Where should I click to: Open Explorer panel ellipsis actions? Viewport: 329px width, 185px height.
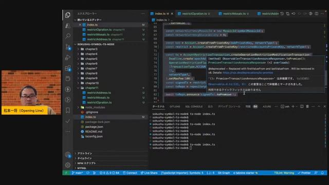click(x=143, y=14)
